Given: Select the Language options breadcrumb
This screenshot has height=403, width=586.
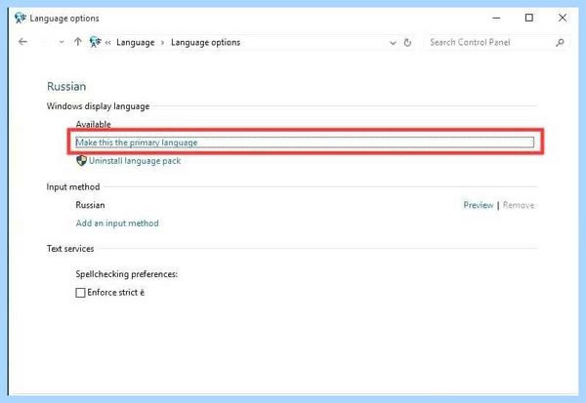Looking at the screenshot, I should pos(205,43).
